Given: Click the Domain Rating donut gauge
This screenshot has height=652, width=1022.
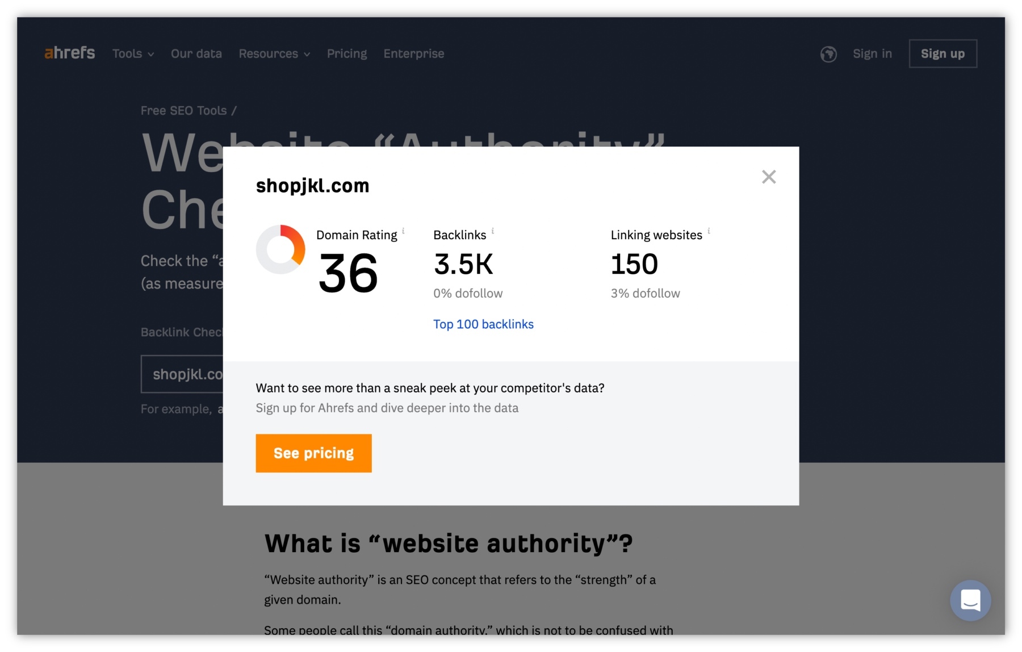Looking at the screenshot, I should (x=280, y=249).
